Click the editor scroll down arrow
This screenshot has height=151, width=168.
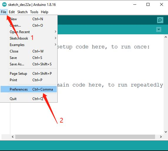[x=166, y=132]
